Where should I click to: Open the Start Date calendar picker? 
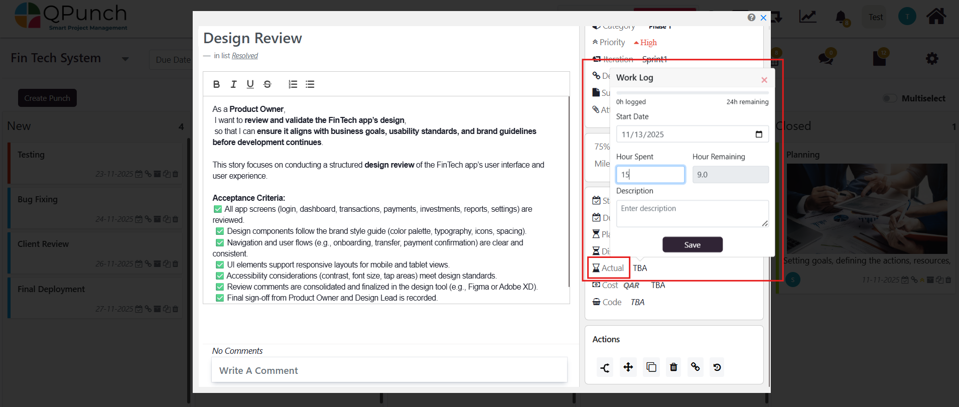click(x=759, y=134)
